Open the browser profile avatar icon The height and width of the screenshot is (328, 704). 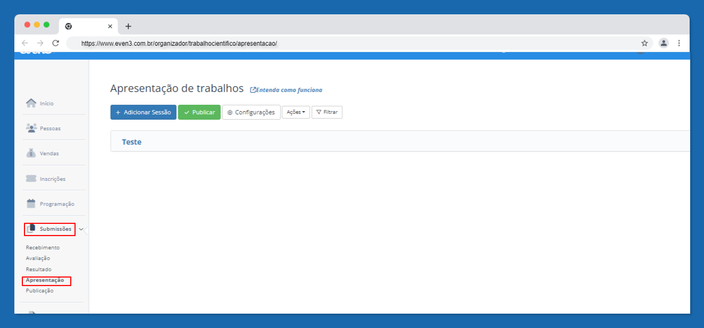[664, 43]
